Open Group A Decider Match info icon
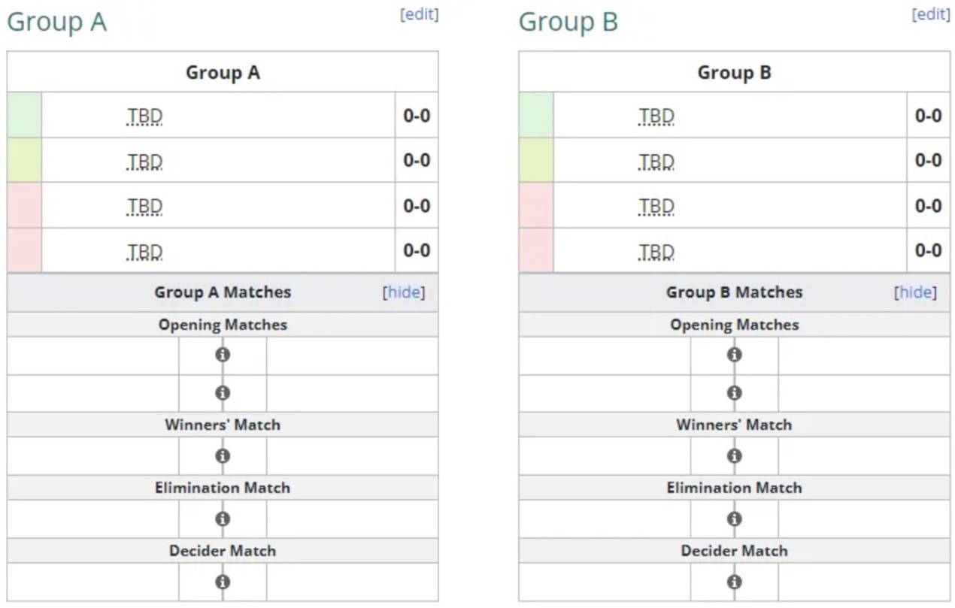 (x=223, y=582)
